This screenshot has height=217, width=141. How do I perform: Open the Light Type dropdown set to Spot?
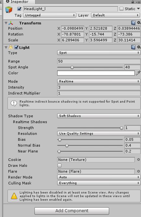99,53
